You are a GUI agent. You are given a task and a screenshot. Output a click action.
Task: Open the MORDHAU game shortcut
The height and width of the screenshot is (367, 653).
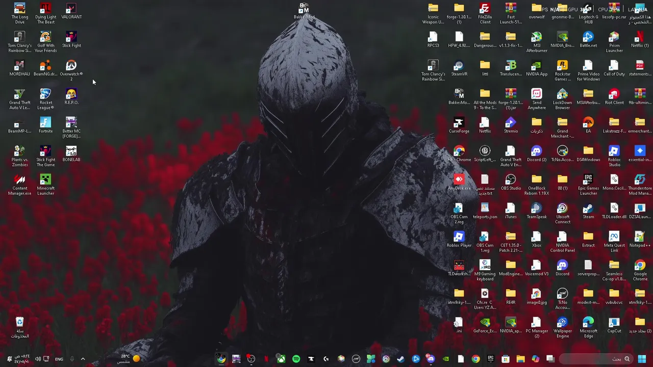19,68
